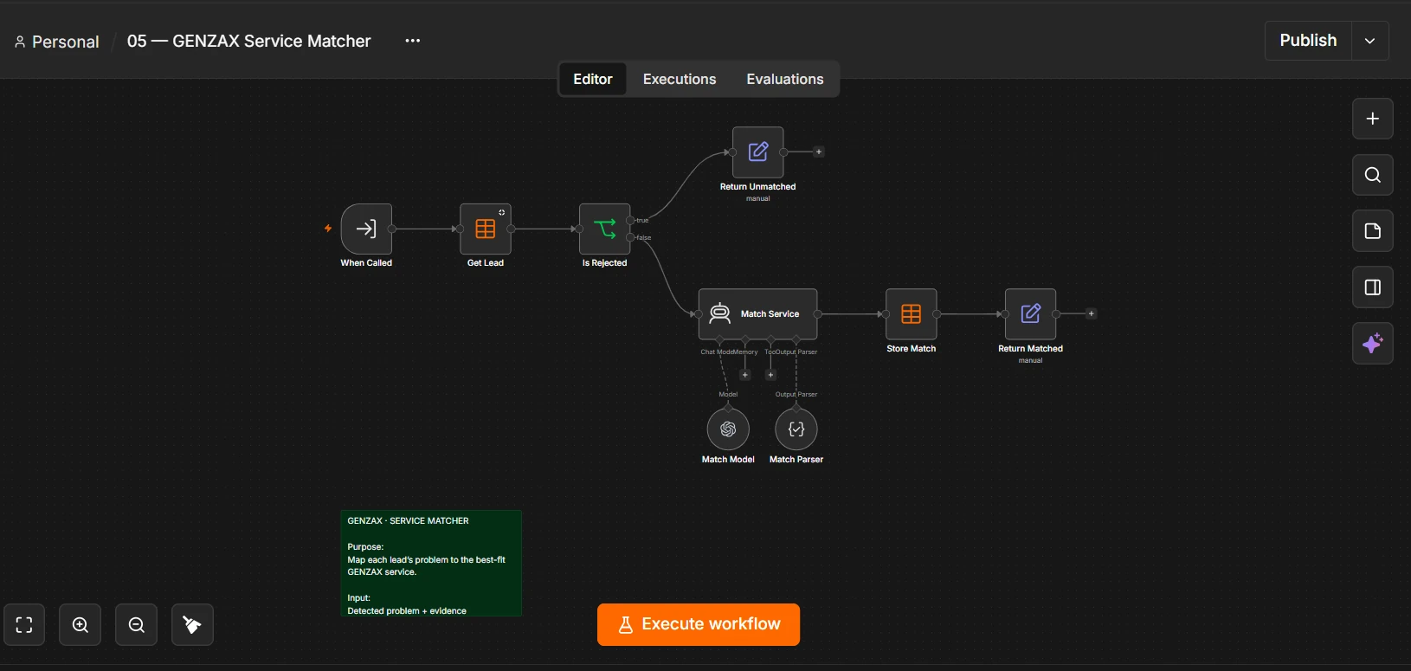
Task: Add a sticky note to the canvas
Action: (x=1373, y=231)
